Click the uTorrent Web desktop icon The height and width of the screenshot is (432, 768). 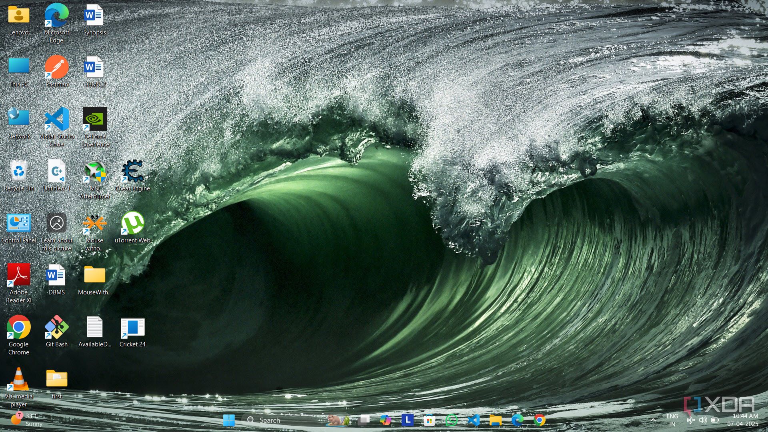click(132, 224)
